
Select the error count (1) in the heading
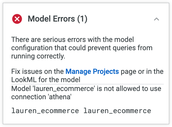82,19
